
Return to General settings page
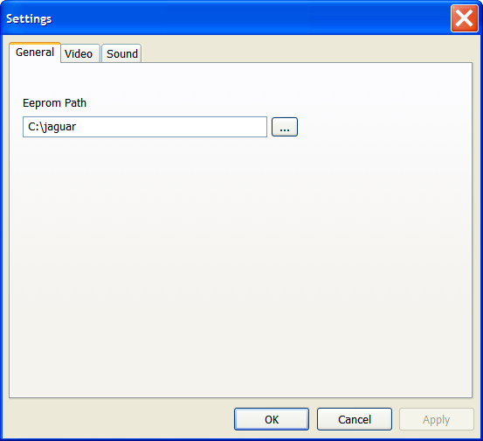[x=35, y=52]
